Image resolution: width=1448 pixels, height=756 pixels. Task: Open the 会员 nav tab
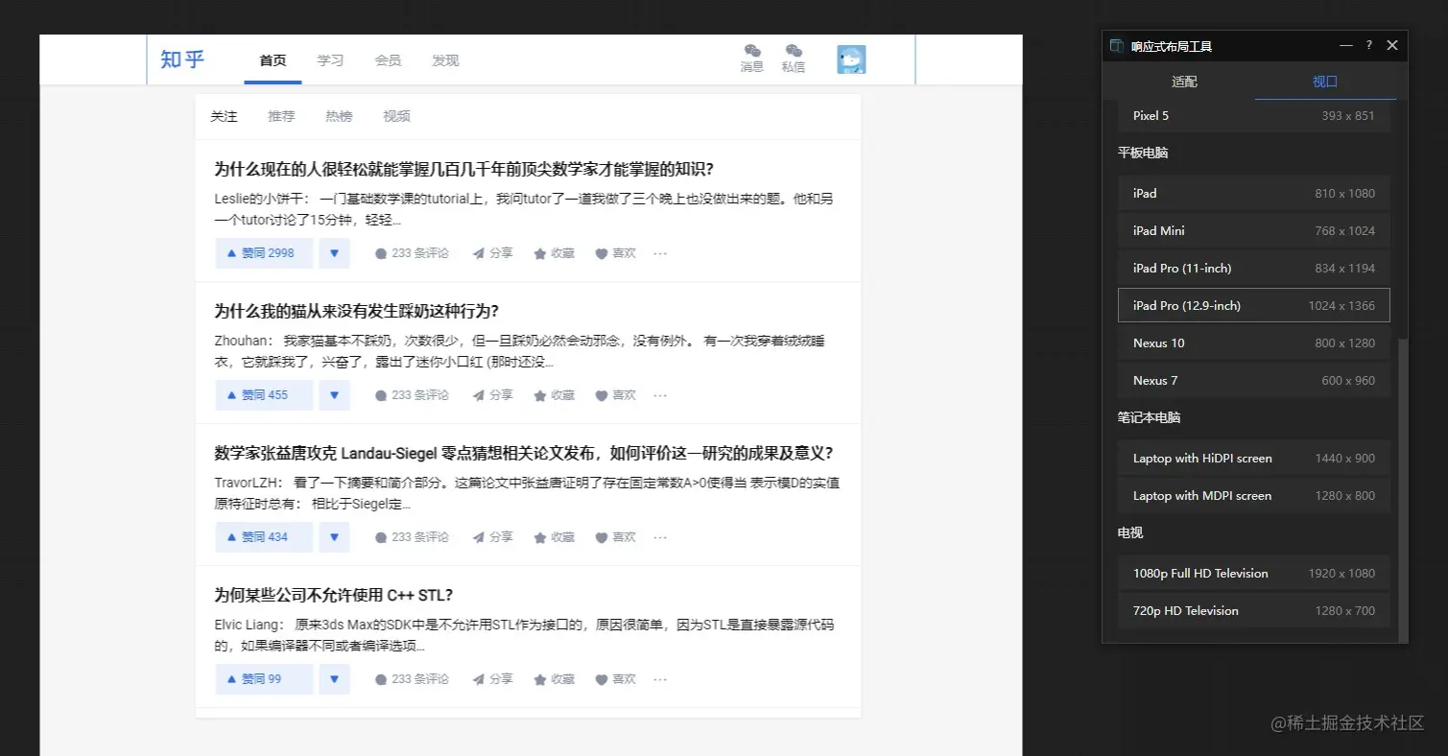[x=388, y=60]
